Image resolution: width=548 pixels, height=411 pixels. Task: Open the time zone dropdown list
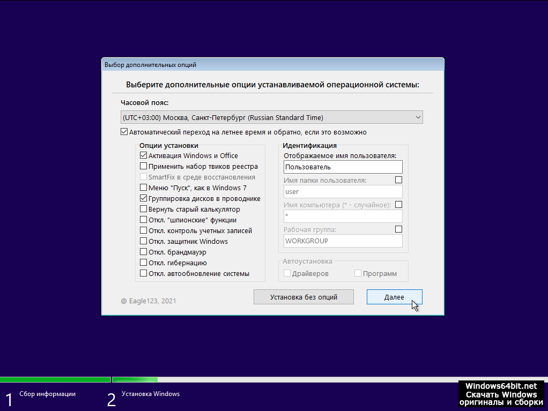271,117
